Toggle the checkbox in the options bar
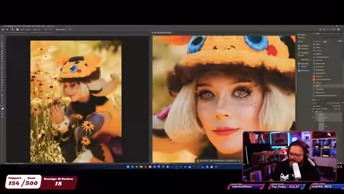 coord(70,29)
